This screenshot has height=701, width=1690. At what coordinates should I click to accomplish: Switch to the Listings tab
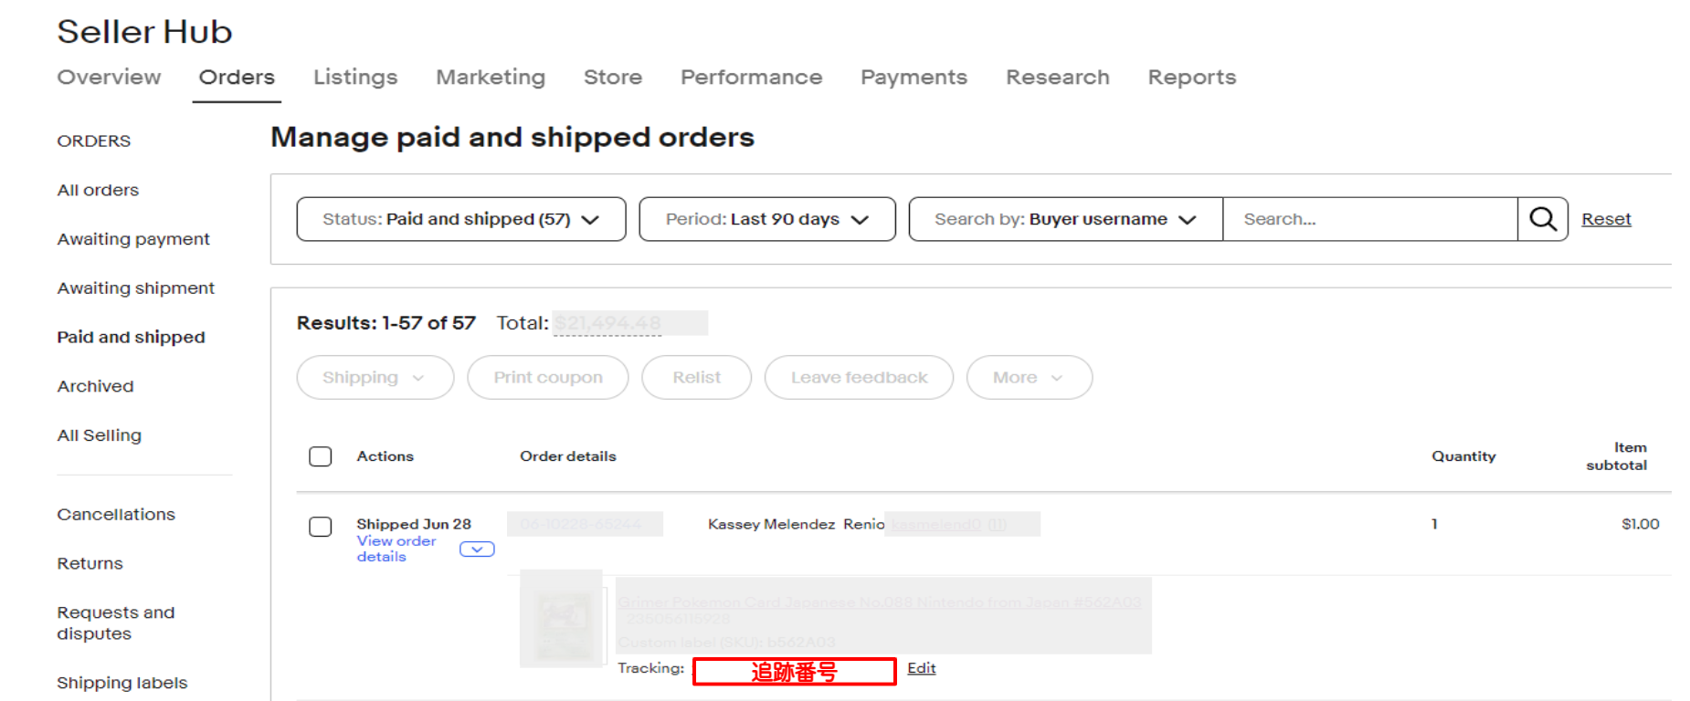[355, 78]
